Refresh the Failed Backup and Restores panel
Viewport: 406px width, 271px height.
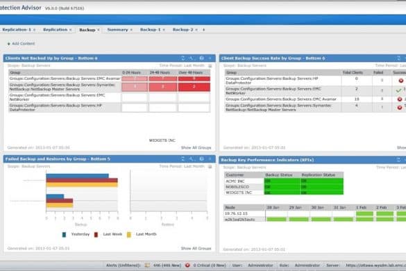pyautogui.click(x=183, y=158)
